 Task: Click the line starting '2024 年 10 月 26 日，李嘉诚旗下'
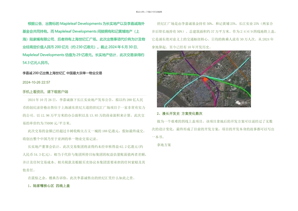(85, 100)
